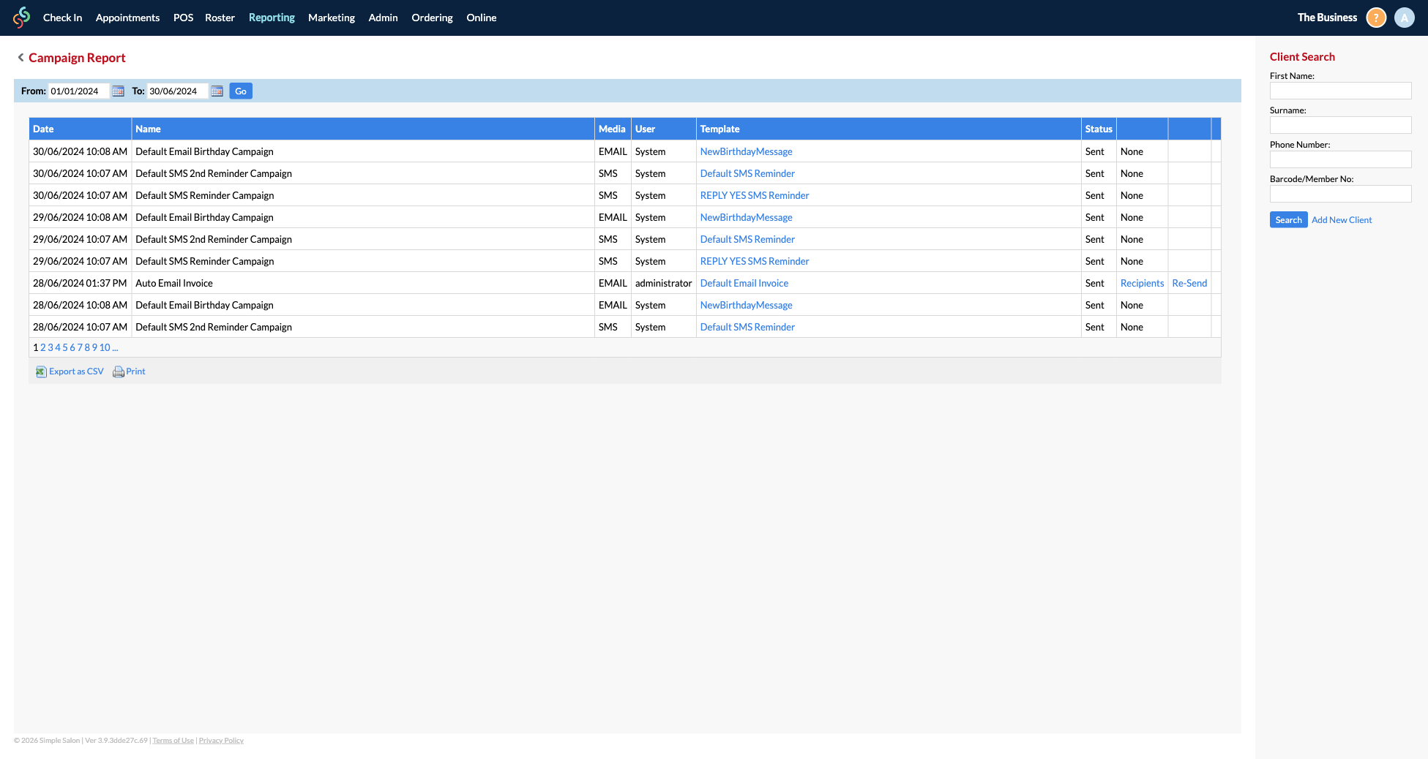Image resolution: width=1428 pixels, height=759 pixels.
Task: Open the user account avatar icon
Action: pos(1404,18)
